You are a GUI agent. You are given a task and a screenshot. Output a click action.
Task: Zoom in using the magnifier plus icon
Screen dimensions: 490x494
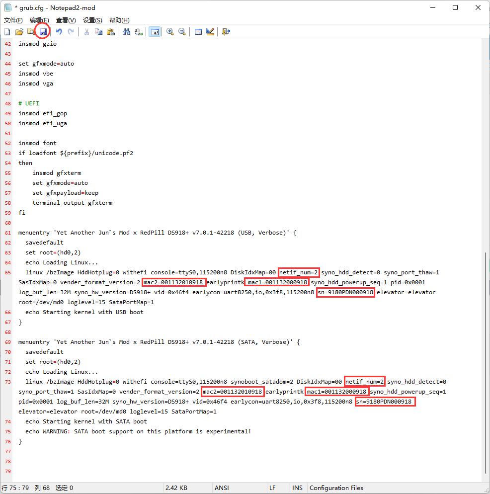coord(170,32)
